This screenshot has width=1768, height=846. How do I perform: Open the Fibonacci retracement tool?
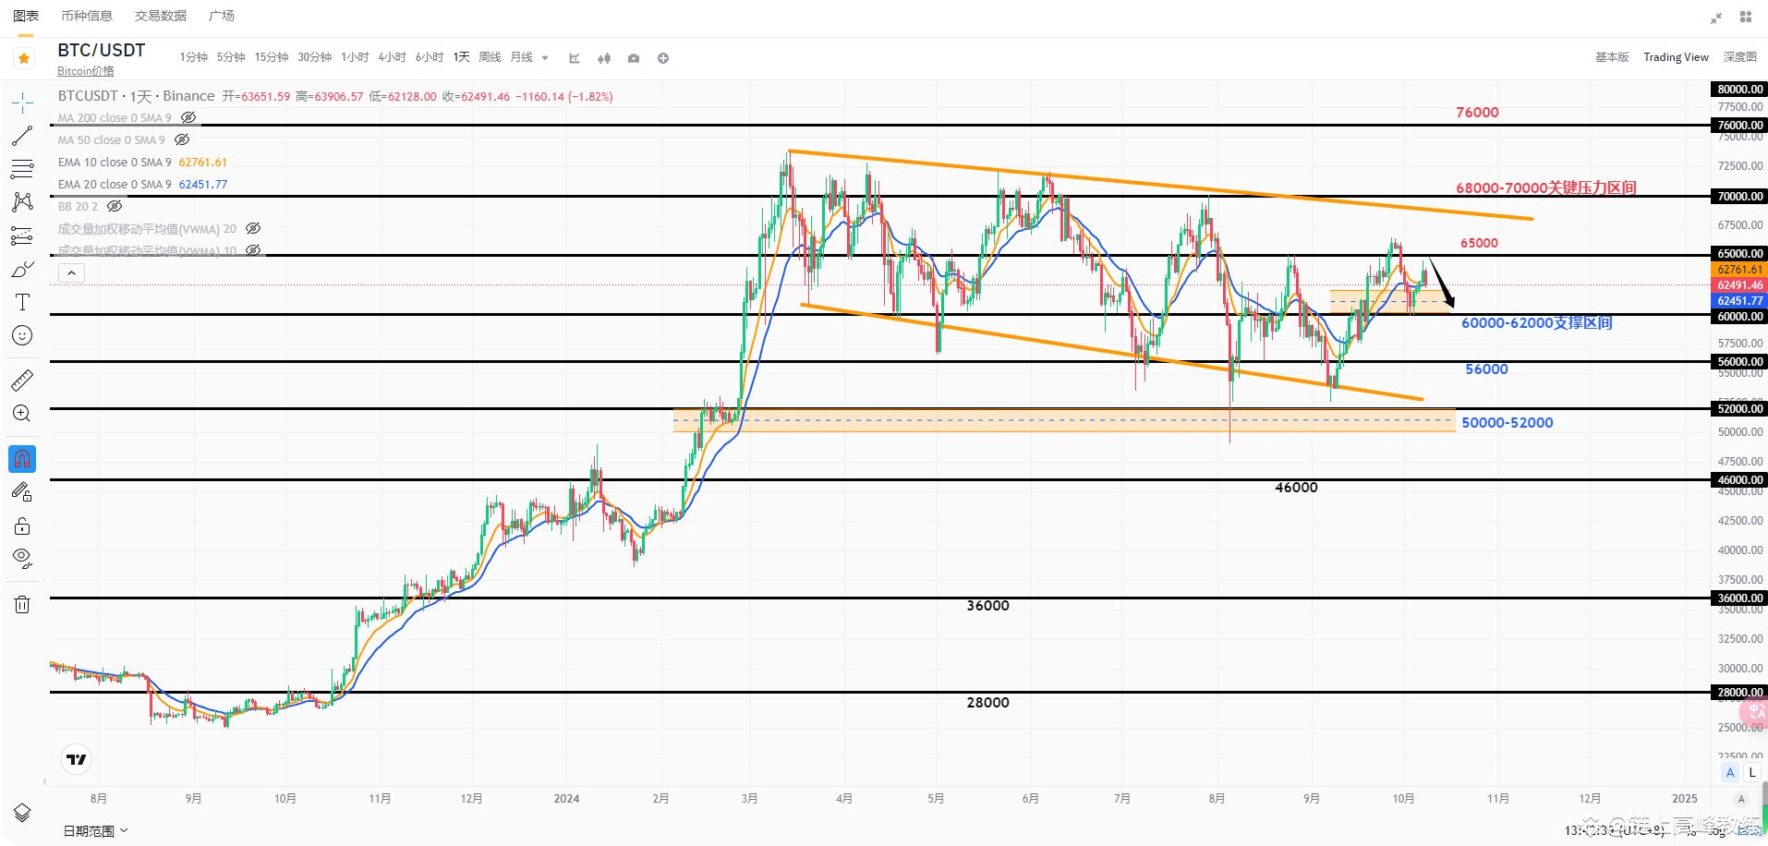pyautogui.click(x=22, y=169)
